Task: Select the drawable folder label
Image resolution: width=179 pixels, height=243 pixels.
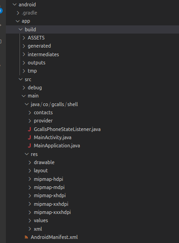Action: pos(44,162)
